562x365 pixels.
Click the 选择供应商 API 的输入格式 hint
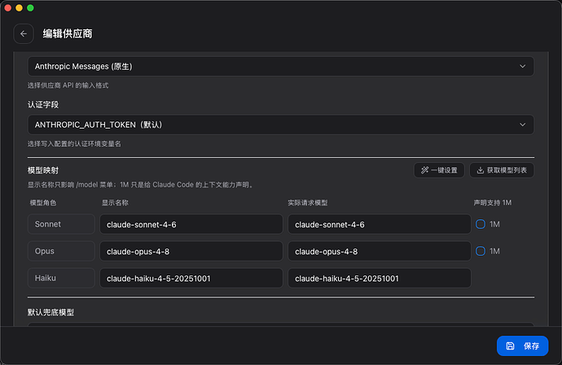68,86
